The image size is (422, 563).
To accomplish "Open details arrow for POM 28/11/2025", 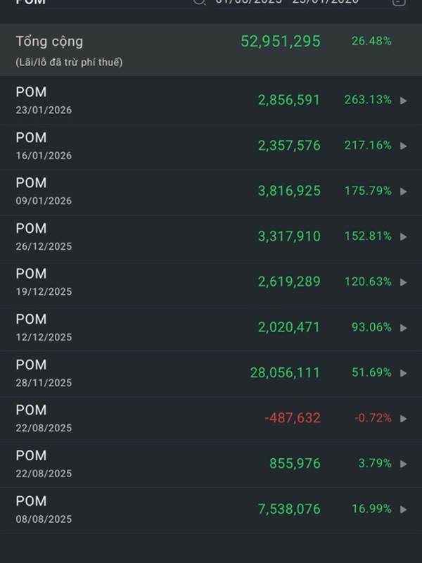I will click(404, 373).
